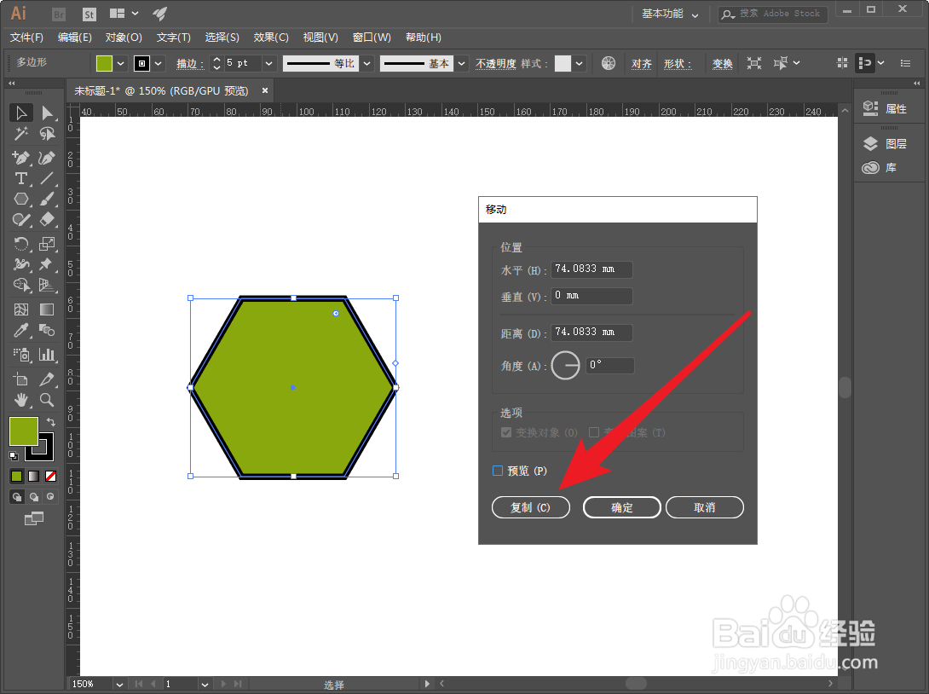
Task: Open the 效果(C) menu
Action: pyautogui.click(x=271, y=38)
